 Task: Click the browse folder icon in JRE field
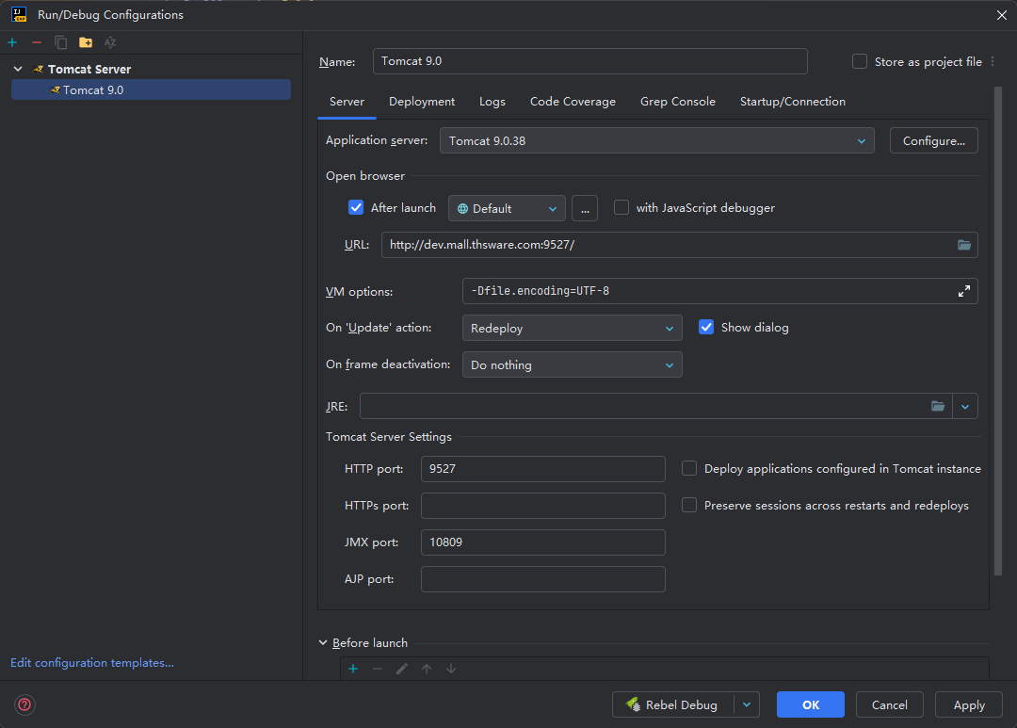[938, 406]
